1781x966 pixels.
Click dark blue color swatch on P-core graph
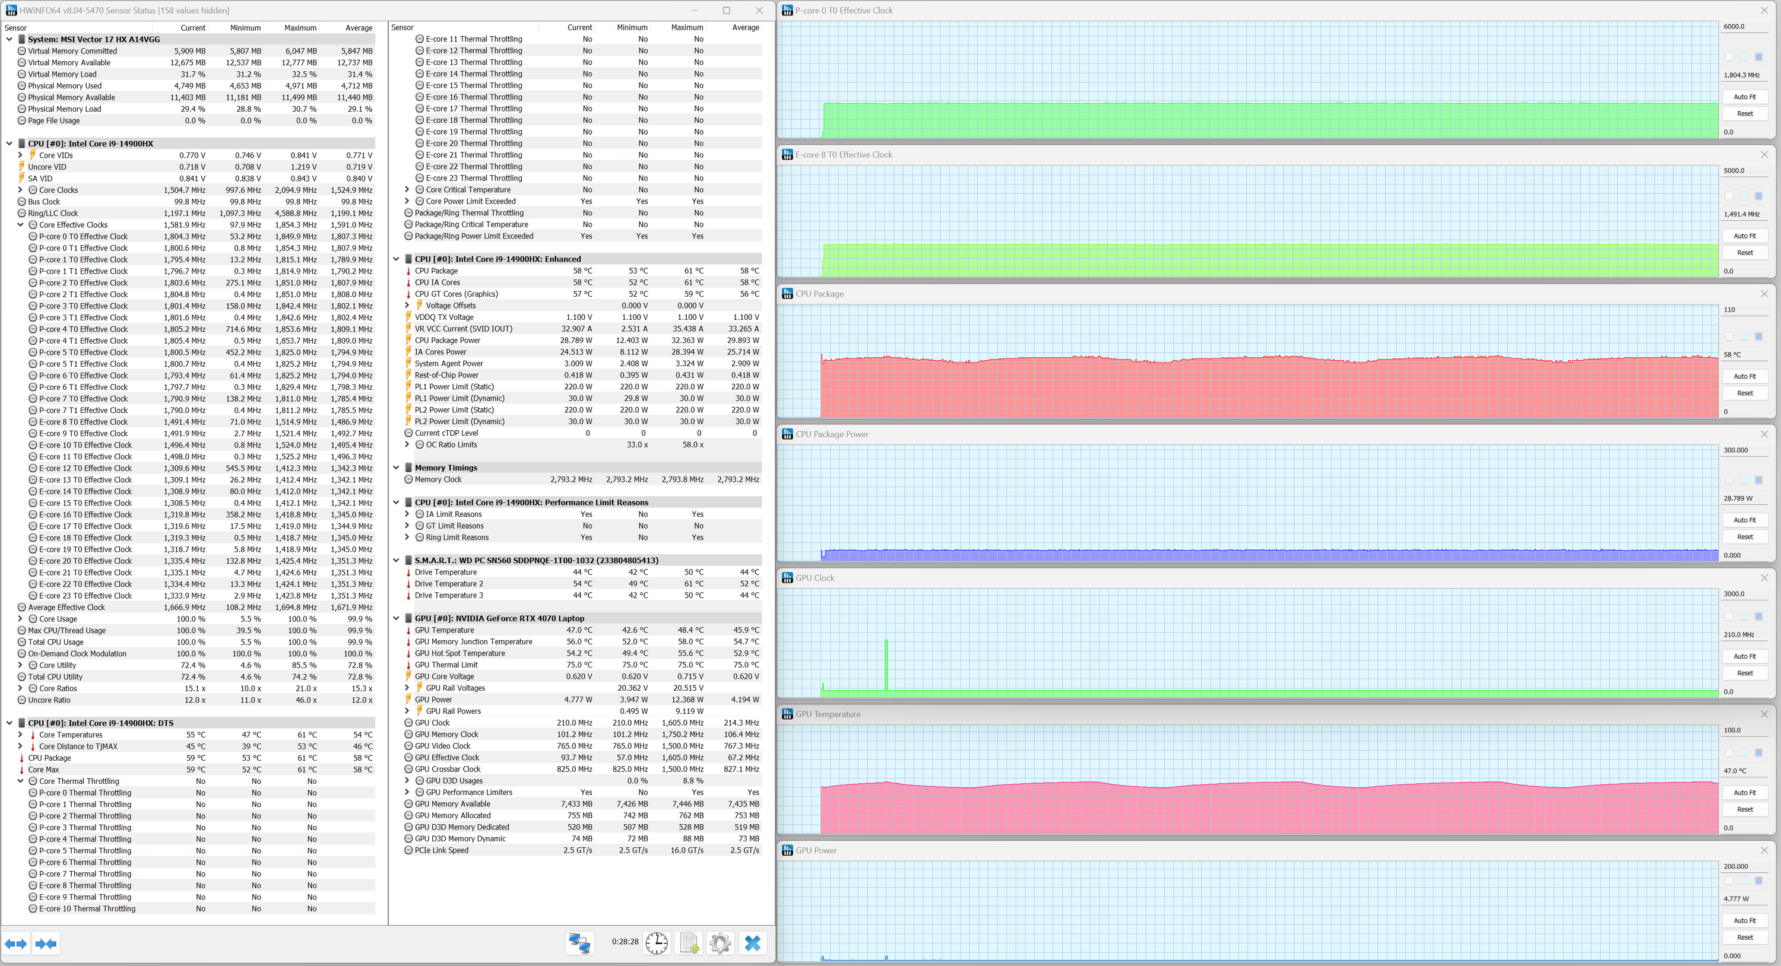1758,56
